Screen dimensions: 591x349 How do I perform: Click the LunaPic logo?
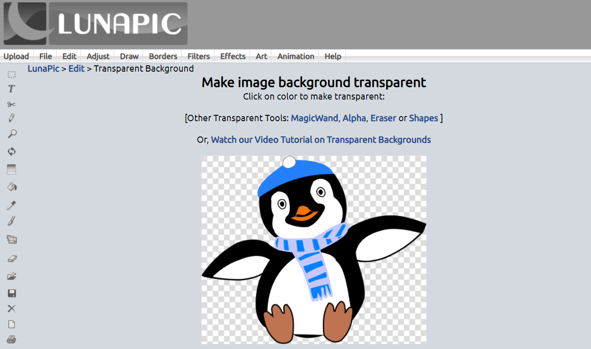(x=95, y=23)
